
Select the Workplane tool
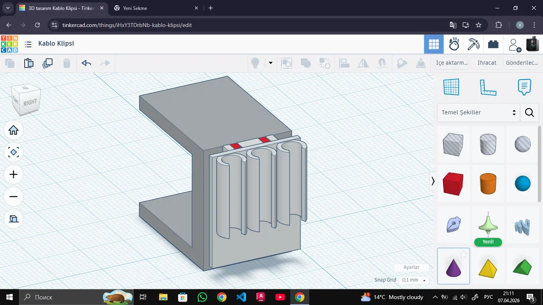coord(451,87)
